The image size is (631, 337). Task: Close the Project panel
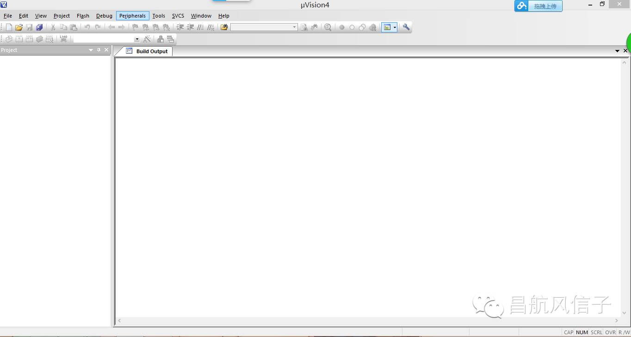[x=106, y=50]
